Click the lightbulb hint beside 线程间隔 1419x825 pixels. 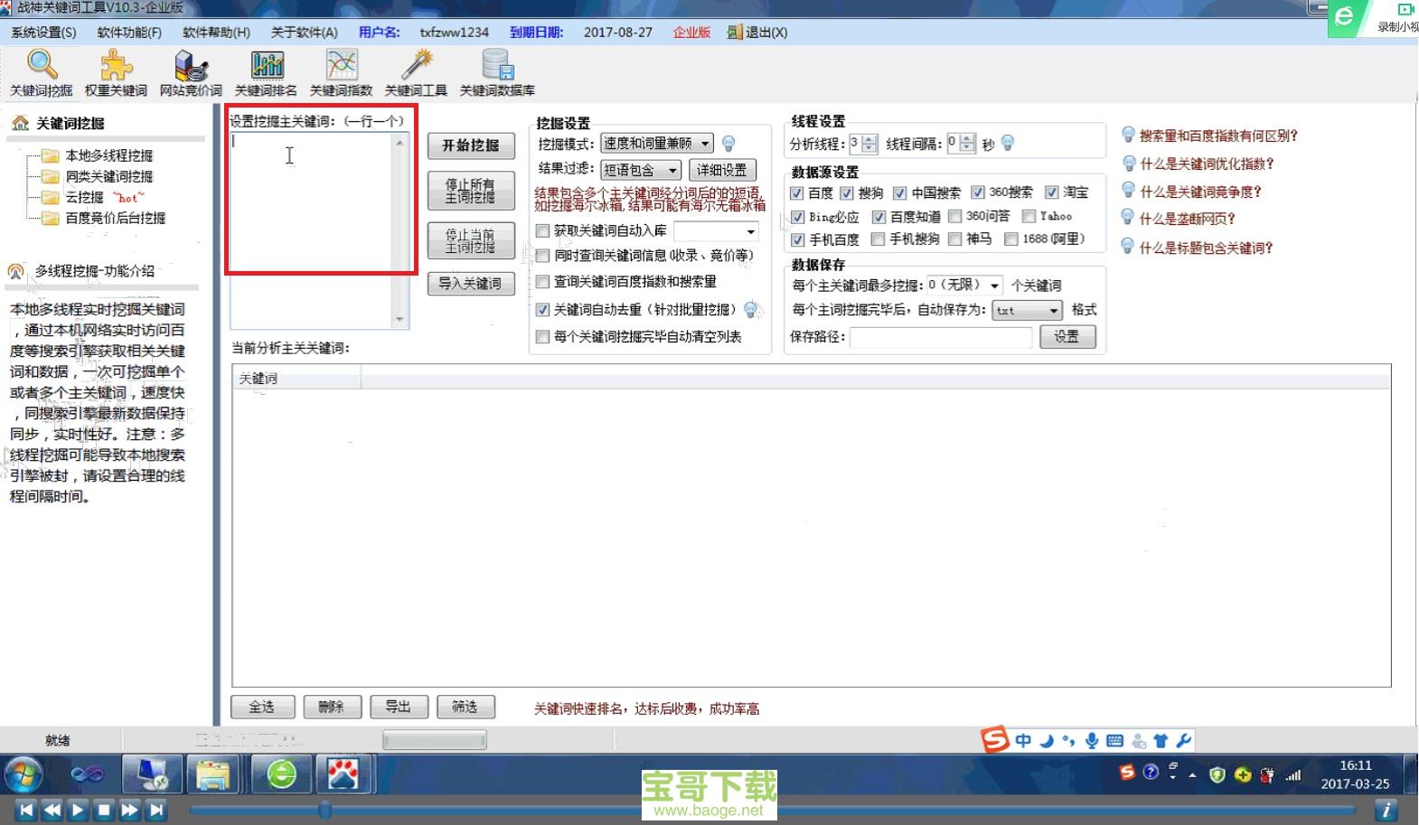1008,143
